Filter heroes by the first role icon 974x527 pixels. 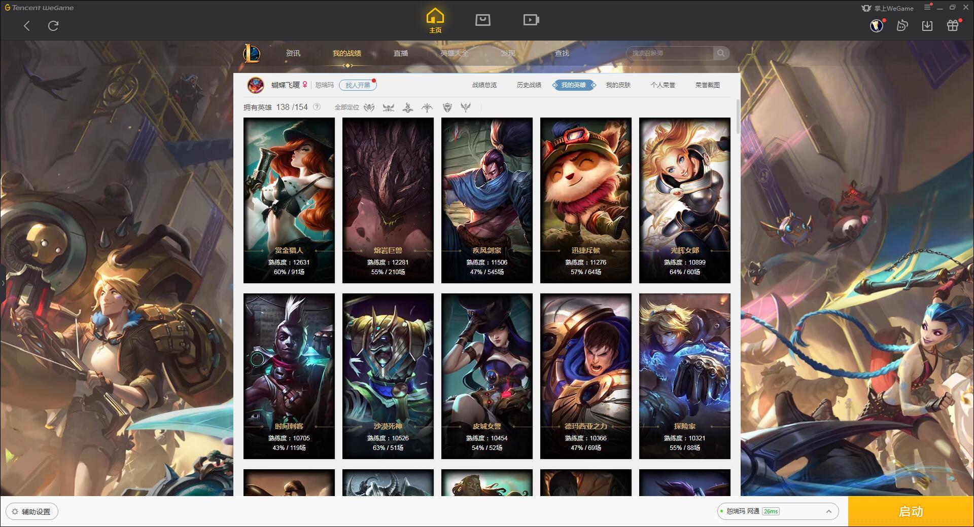click(369, 107)
